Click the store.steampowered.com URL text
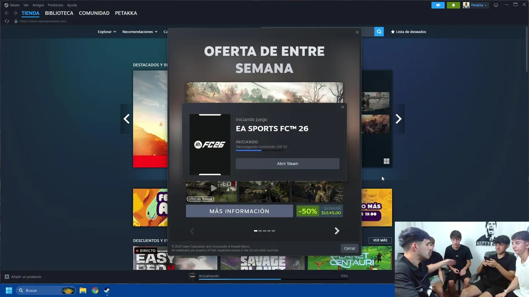The height and width of the screenshot is (297, 529). [x=43, y=21]
